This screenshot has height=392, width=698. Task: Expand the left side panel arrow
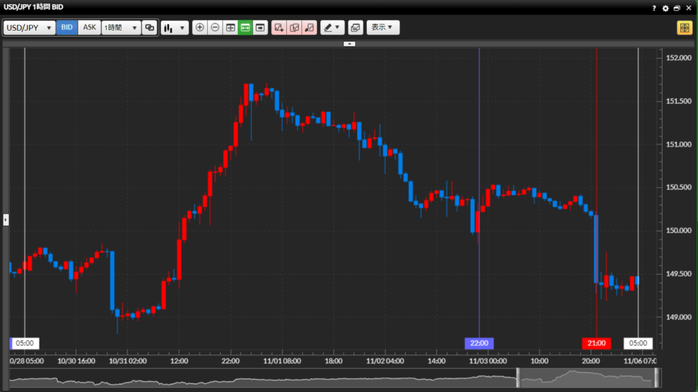click(x=5, y=220)
